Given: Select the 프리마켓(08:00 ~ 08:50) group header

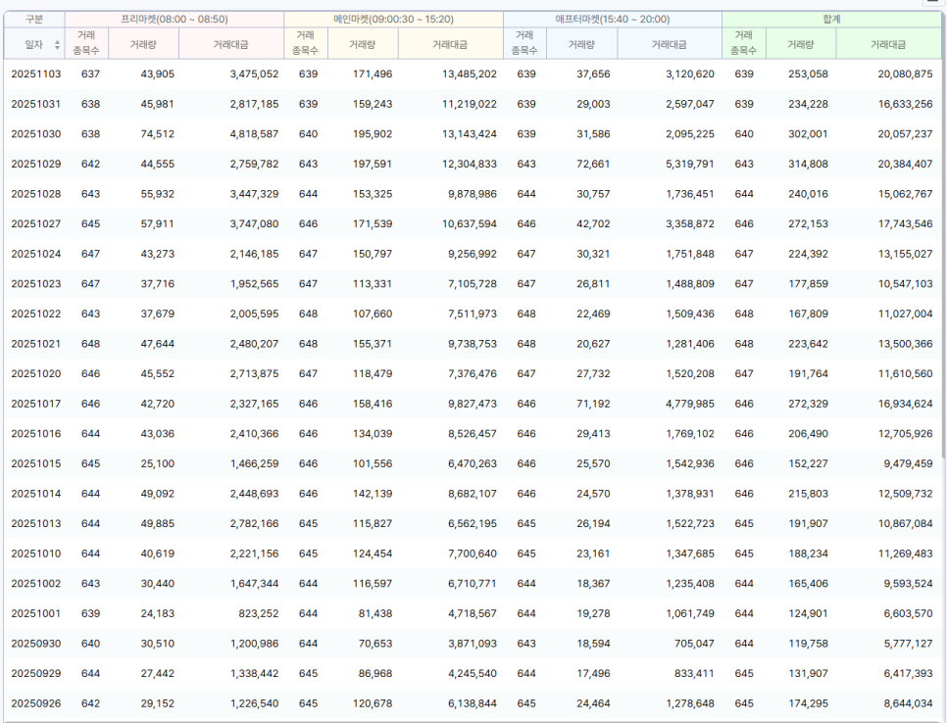Looking at the screenshot, I should pos(174,19).
